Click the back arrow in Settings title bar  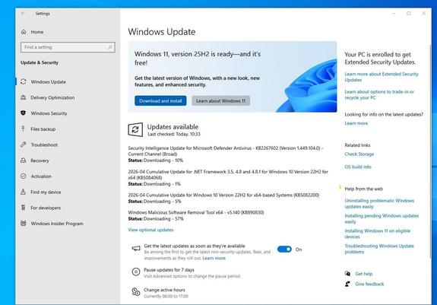click(x=24, y=13)
